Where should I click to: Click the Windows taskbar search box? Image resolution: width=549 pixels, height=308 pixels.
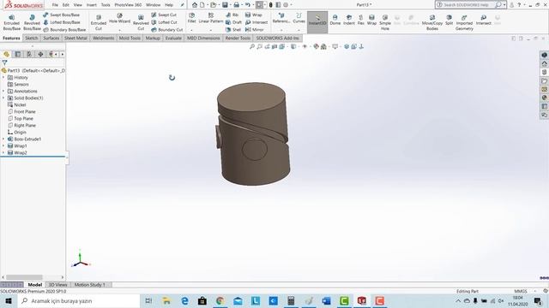79,300
